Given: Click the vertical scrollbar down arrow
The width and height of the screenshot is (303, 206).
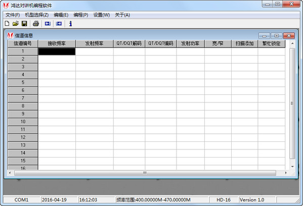Looking at the screenshot, I should (292, 167).
